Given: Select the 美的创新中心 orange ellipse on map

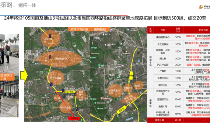Looking at the screenshot, I should coord(60,59).
